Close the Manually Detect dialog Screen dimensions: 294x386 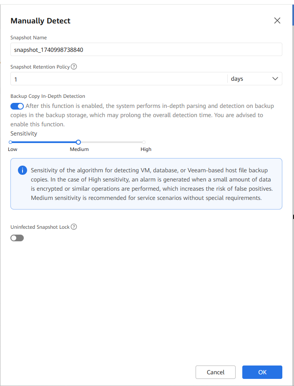click(x=277, y=20)
